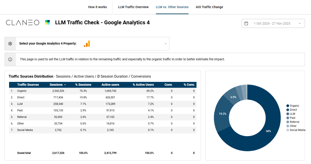Click the settings gear icon beside property selector

pyautogui.click(x=10, y=44)
